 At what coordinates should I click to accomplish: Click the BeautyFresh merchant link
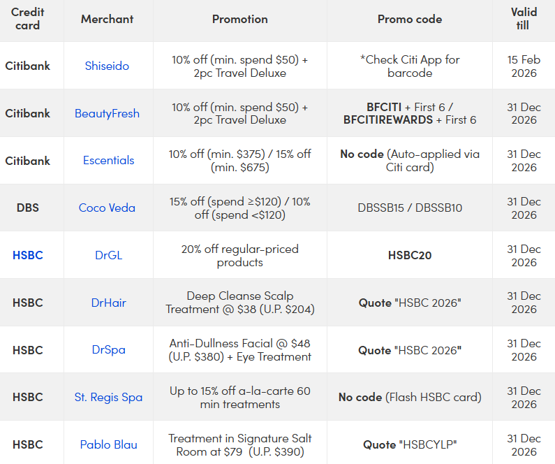click(107, 113)
